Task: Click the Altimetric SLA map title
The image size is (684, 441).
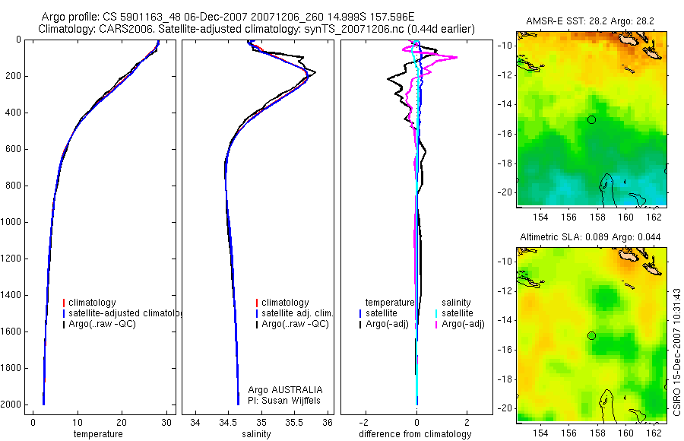Action: coord(590,237)
